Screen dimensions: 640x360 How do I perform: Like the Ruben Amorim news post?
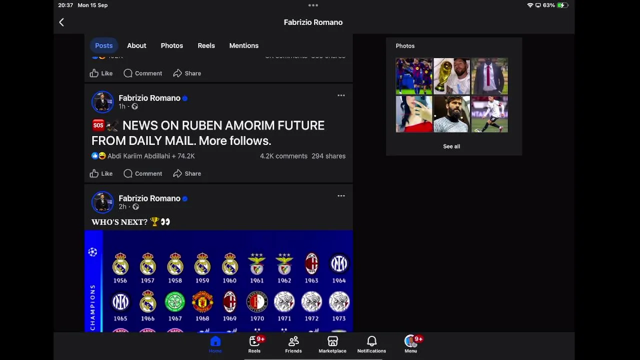101,173
